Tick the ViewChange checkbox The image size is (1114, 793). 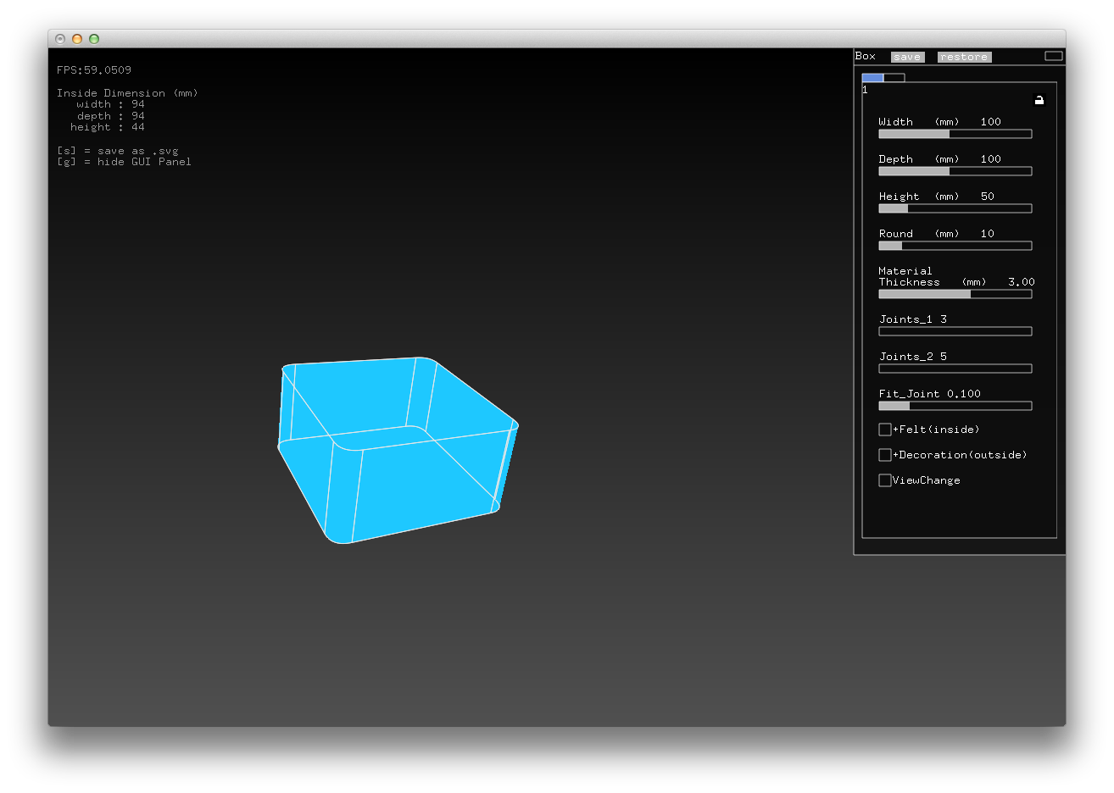coord(885,480)
